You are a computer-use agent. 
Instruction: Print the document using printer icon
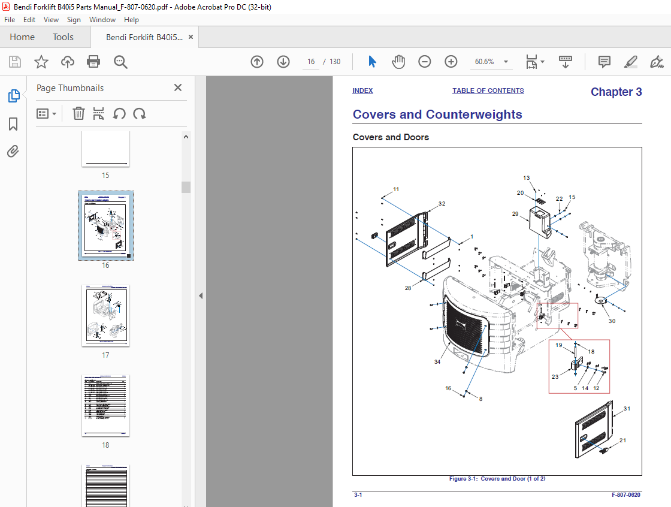pos(93,62)
